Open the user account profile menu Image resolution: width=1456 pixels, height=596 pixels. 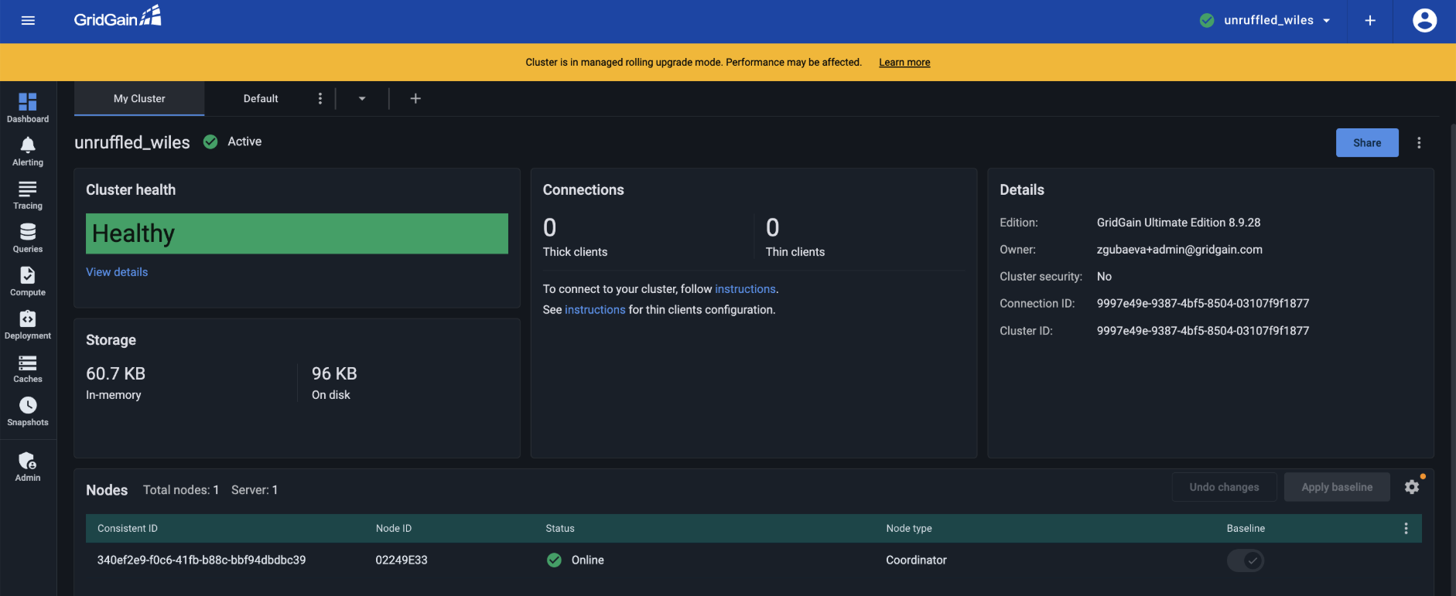point(1424,21)
